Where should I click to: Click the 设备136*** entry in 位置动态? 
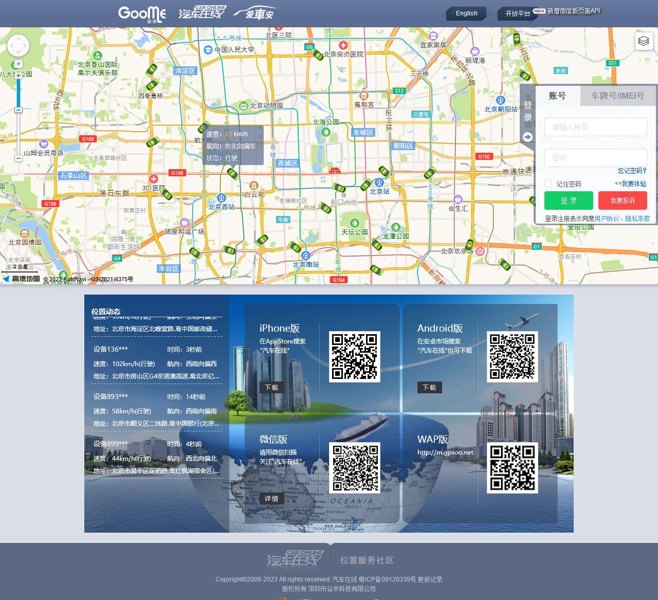157,362
